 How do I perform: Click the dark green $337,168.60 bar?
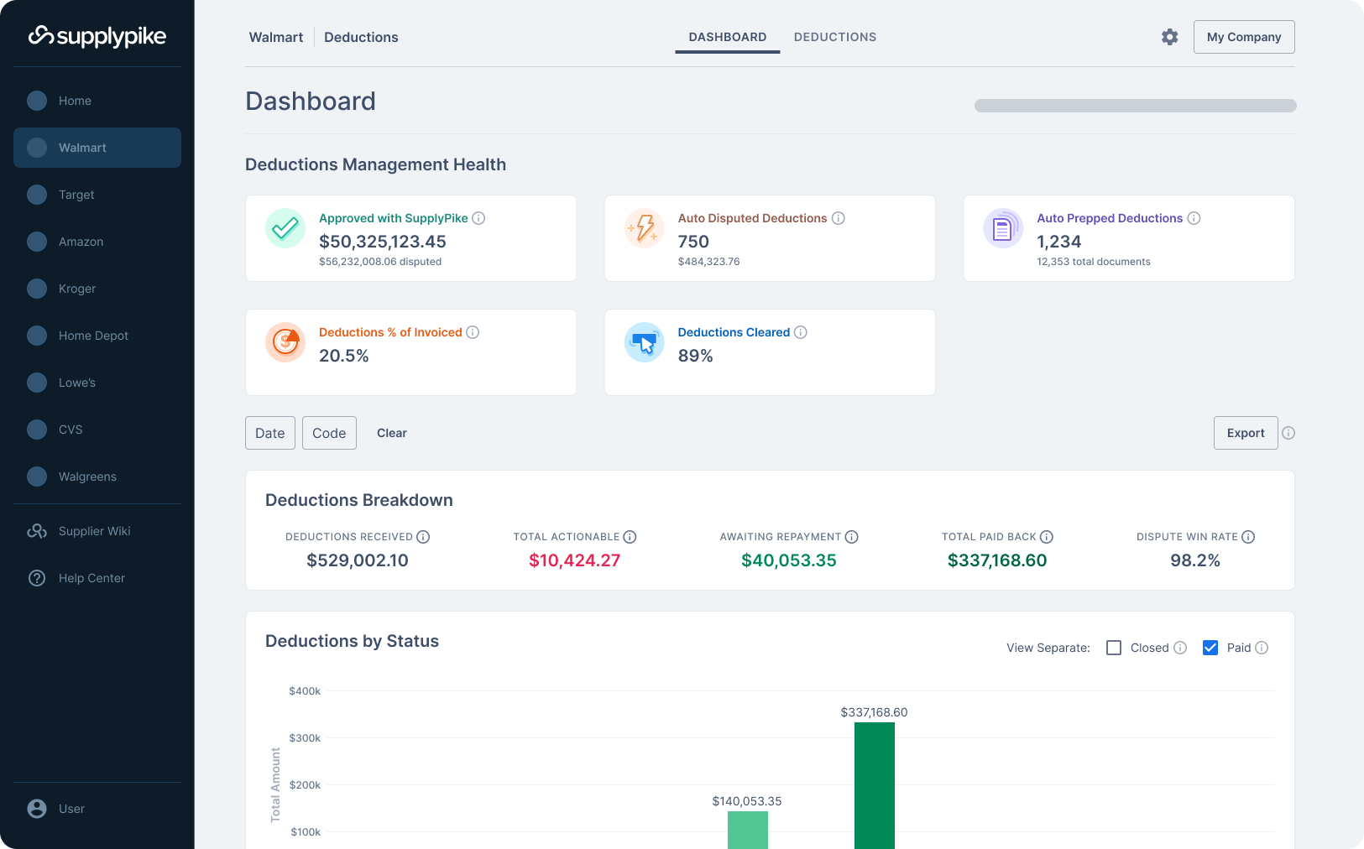click(875, 785)
